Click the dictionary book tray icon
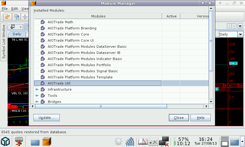Screen dimensions: 245x147 (x=143, y=141)
